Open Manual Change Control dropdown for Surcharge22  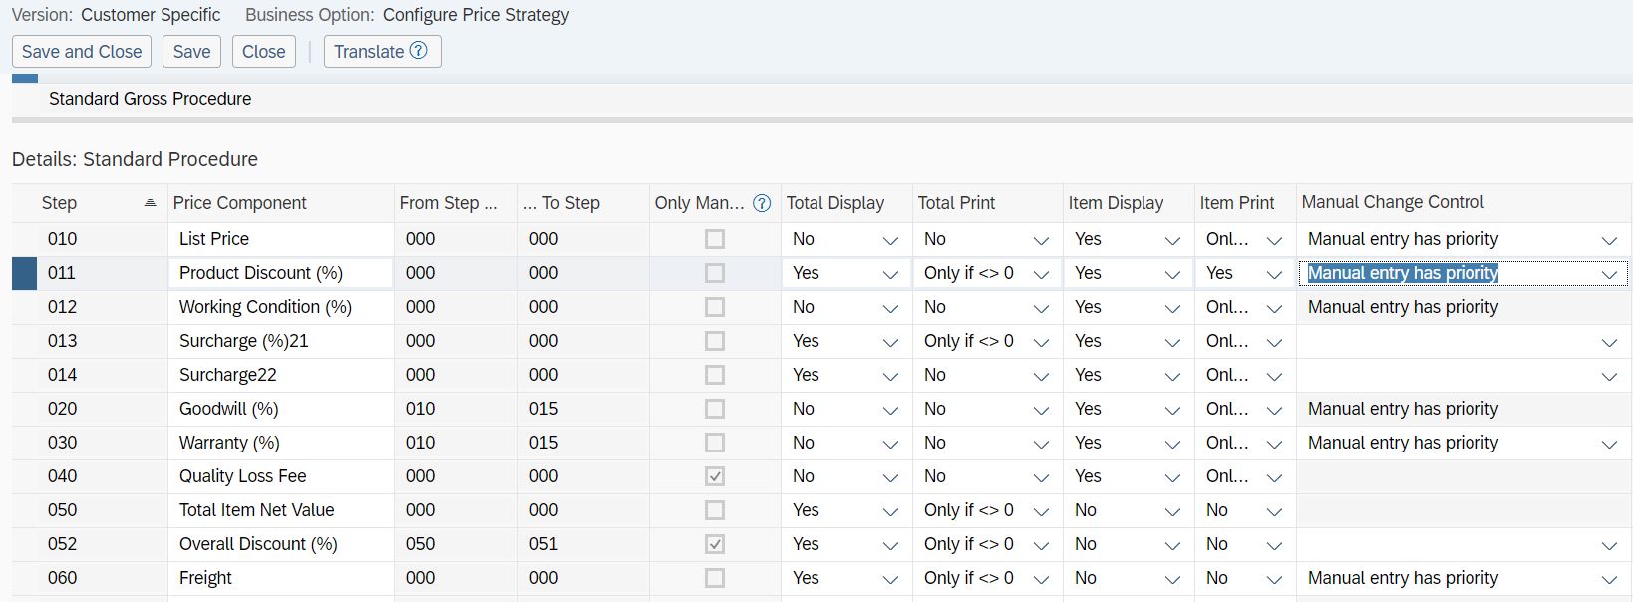click(1609, 376)
